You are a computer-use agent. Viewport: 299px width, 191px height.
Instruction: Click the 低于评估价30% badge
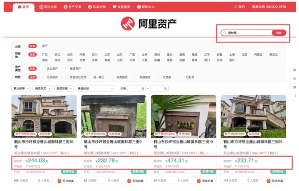pos(25,134)
